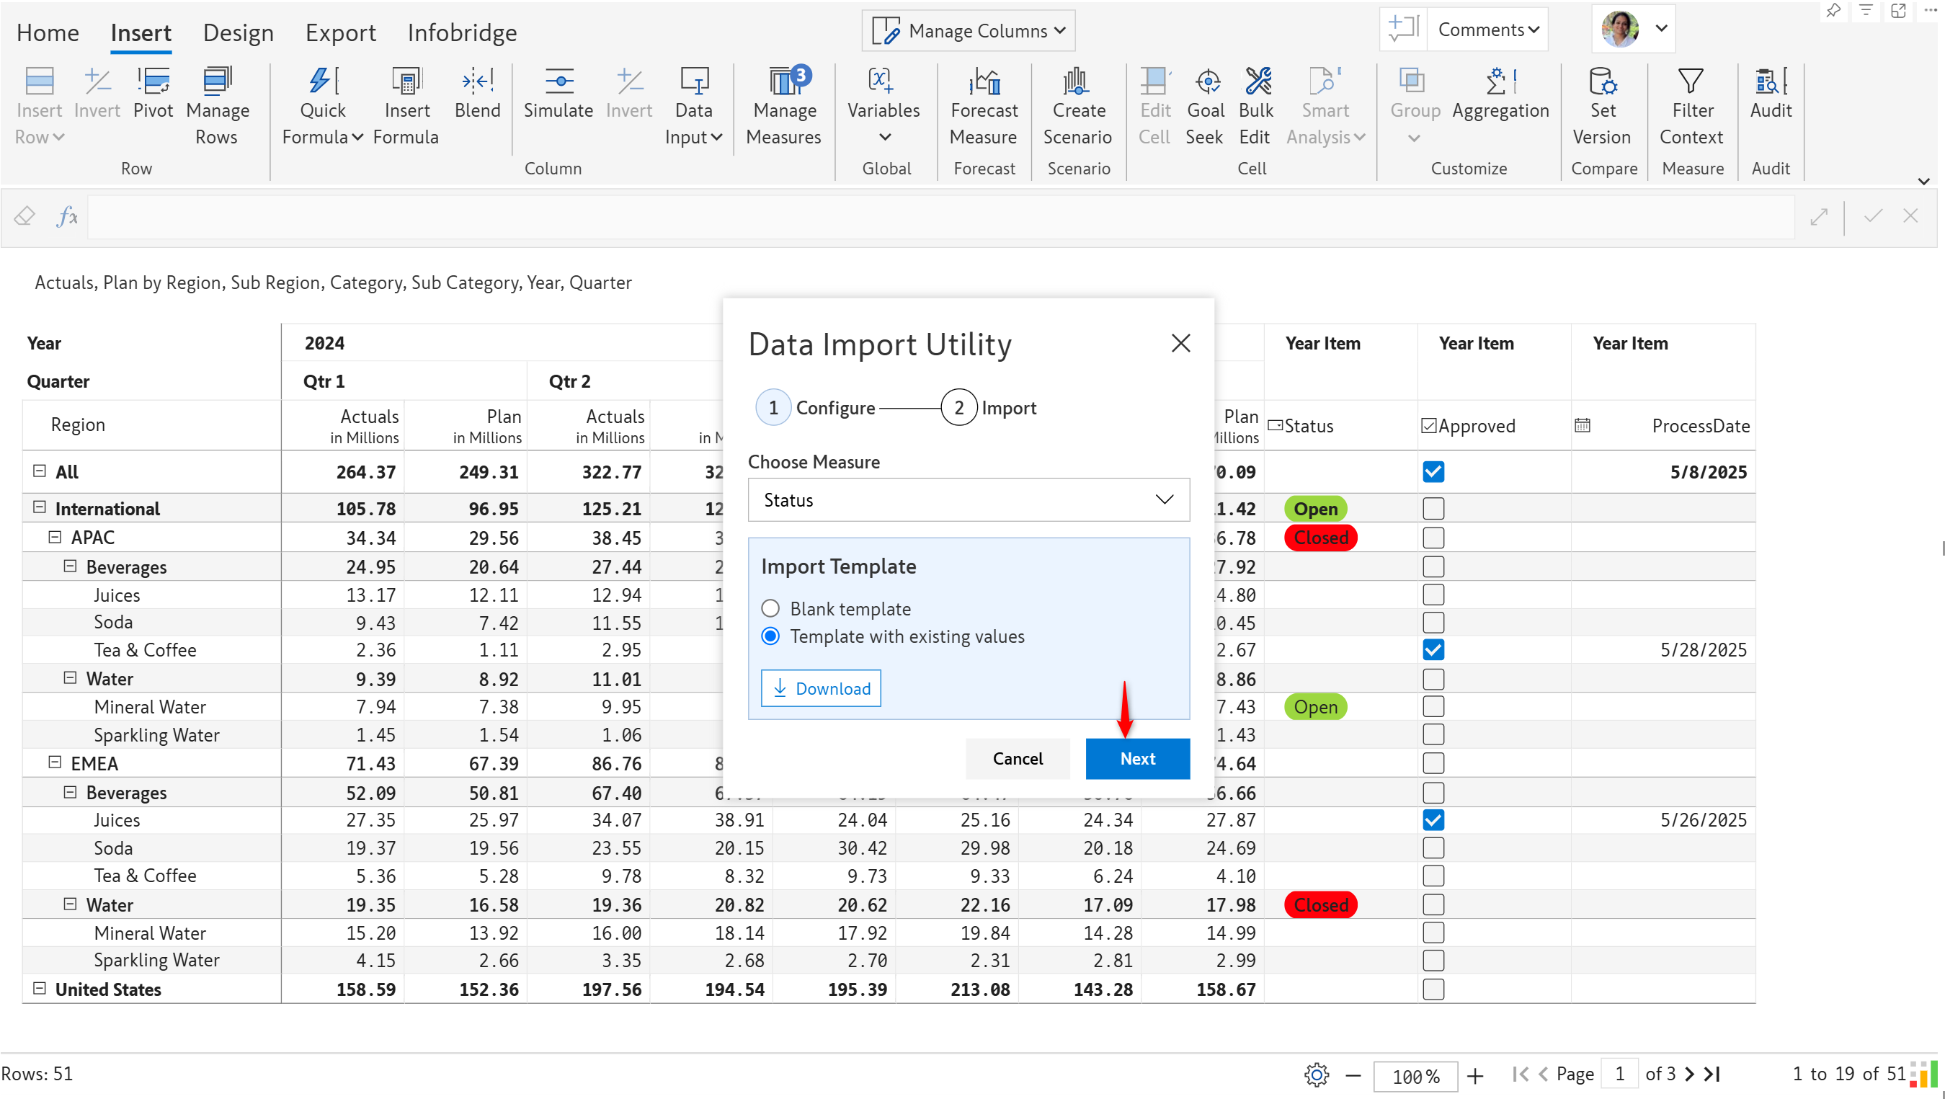Viewport: 1945px width, 1099px height.
Task: Open the Choose Measure Status dropdown
Action: [968, 499]
